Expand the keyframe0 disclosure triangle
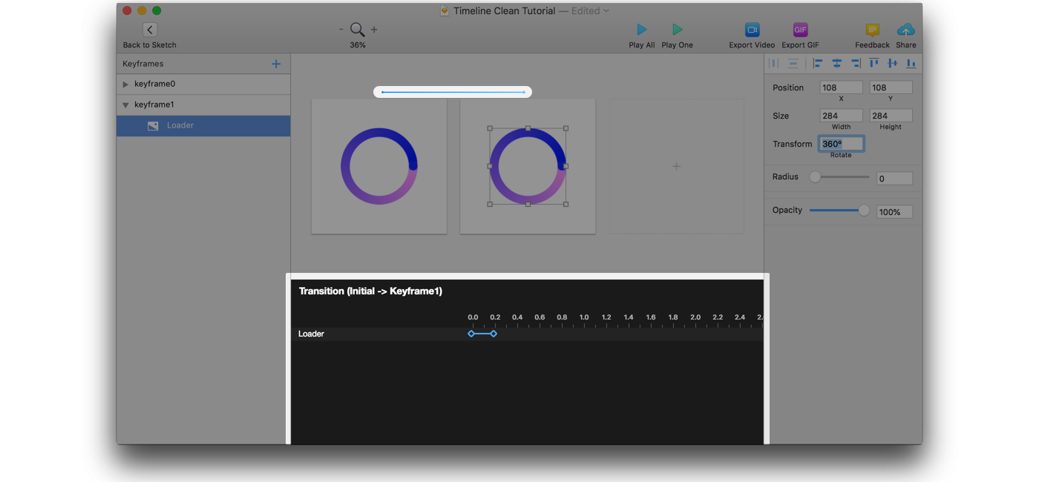1039x482 pixels. click(x=125, y=85)
